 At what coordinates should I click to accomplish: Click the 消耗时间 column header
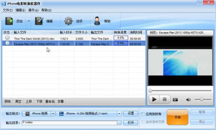(x=137, y=32)
